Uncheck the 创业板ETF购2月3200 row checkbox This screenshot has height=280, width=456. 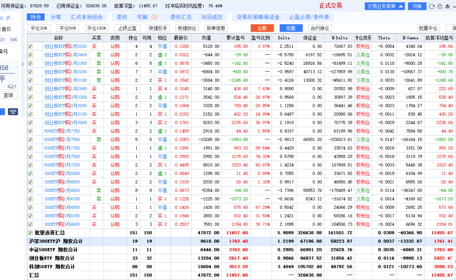30,47
